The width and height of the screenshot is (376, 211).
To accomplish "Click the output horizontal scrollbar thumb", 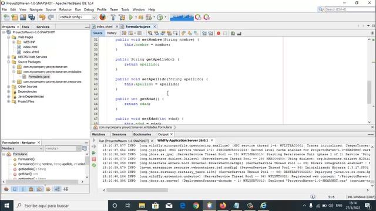I will click(x=137, y=190).
